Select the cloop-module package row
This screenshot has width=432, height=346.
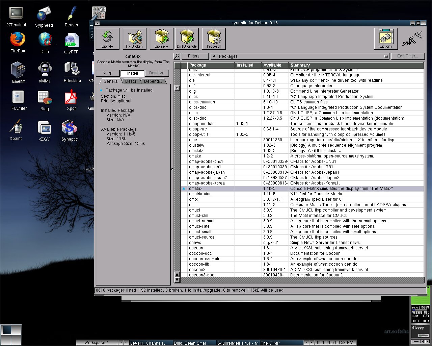click(302, 124)
